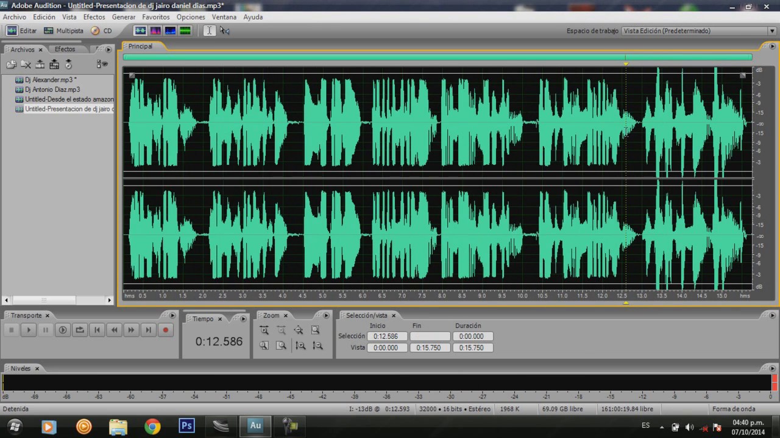
Task: Open Tiempo panel options arrow
Action: coord(244,319)
